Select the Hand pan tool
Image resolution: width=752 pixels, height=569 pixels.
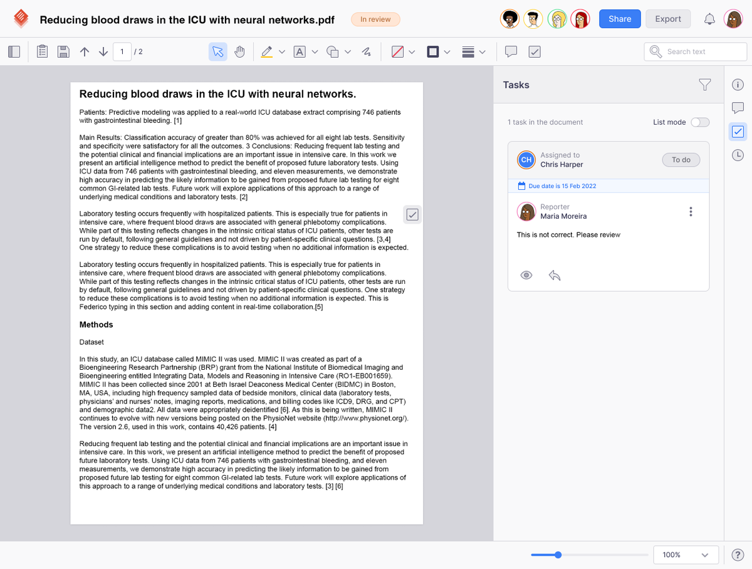tap(241, 51)
